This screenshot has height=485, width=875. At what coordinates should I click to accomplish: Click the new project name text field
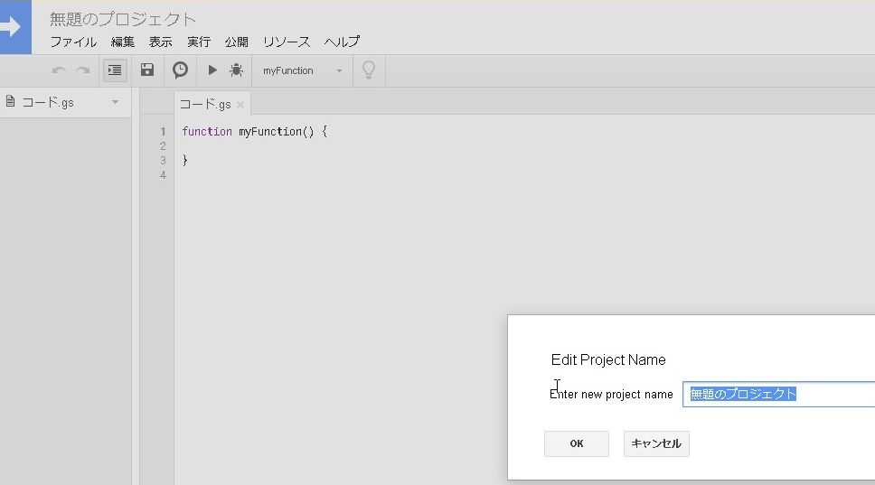[x=777, y=395]
